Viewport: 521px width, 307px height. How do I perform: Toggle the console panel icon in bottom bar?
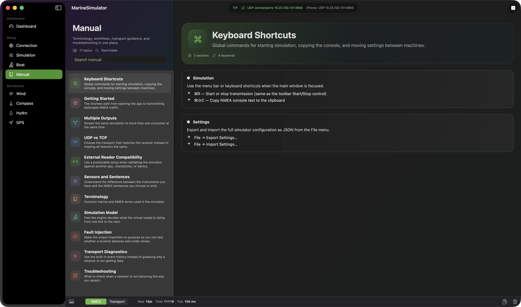tap(72, 302)
